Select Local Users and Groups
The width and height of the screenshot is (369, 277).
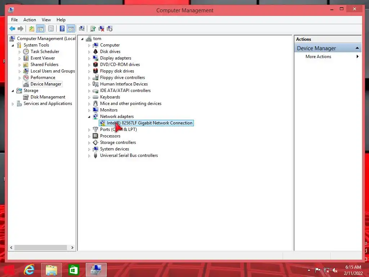(x=53, y=71)
